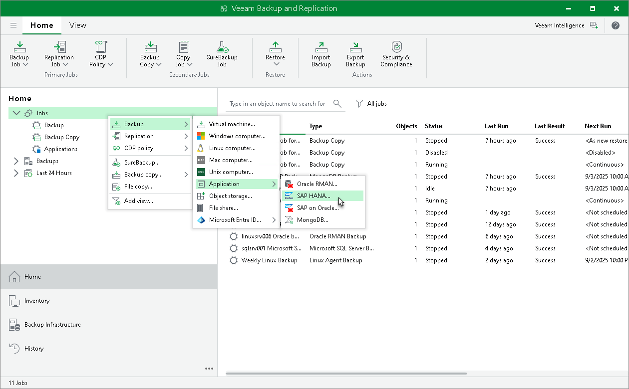Choose Add view from the context menu
The height and width of the screenshot is (389, 629).
tap(150, 201)
